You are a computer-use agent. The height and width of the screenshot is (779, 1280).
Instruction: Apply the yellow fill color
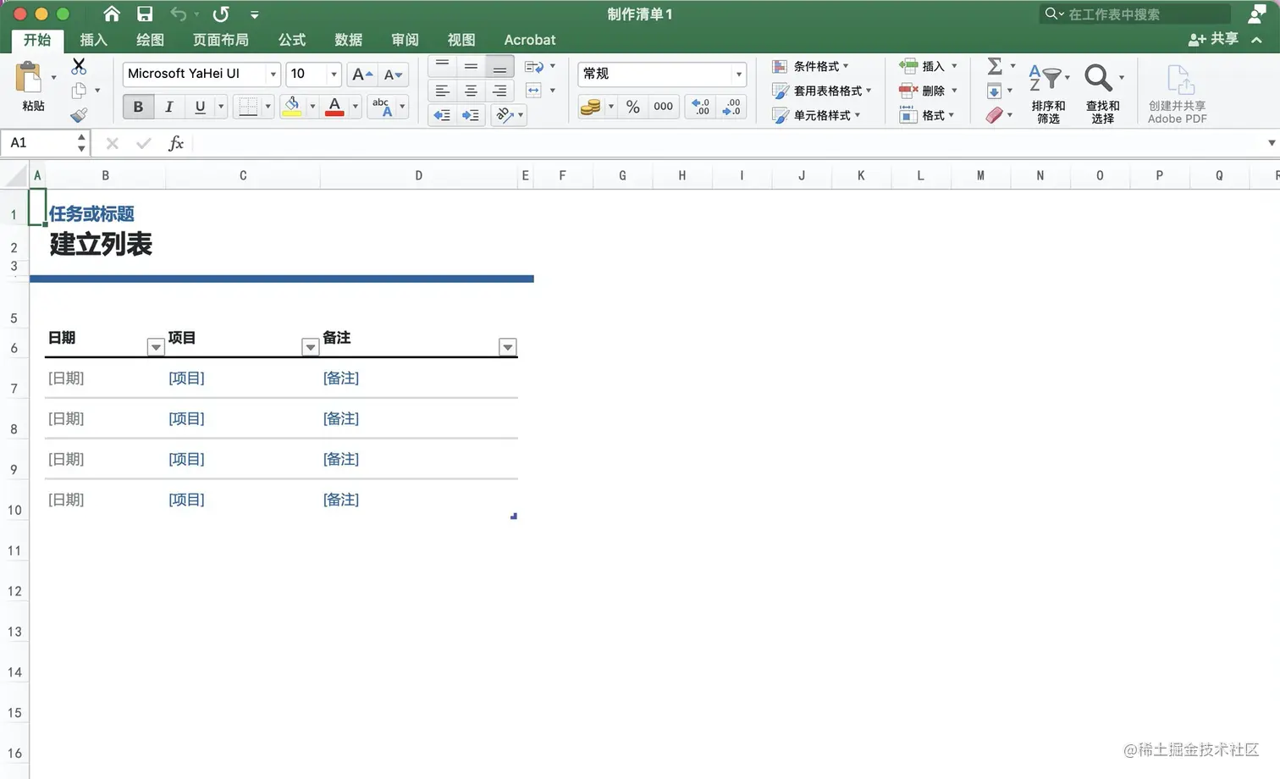pos(292,107)
